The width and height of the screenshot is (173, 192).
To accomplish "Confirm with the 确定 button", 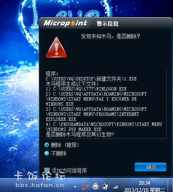I will (x=150, y=167).
